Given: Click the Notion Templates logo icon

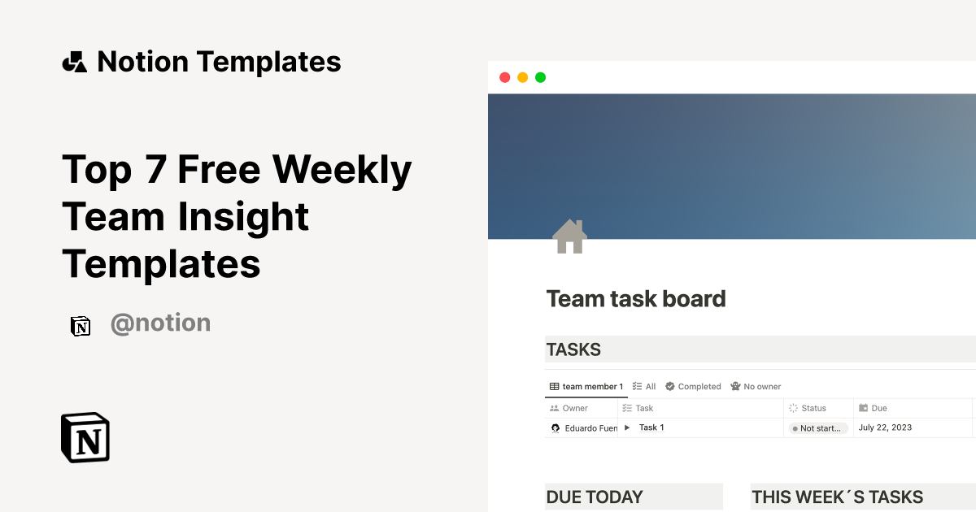Looking at the screenshot, I should click(x=74, y=61).
